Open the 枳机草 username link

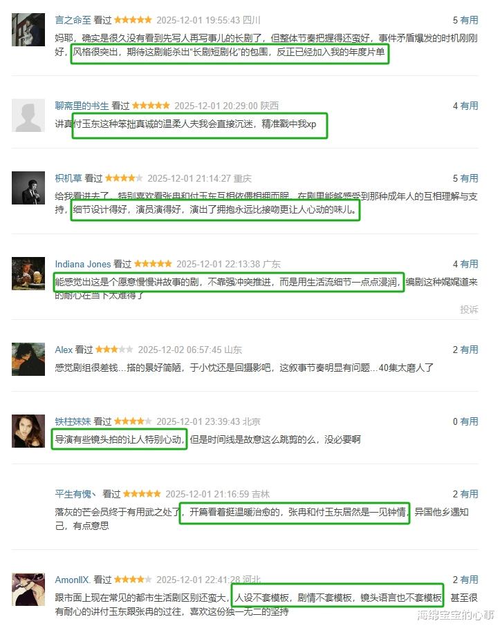pos(68,178)
